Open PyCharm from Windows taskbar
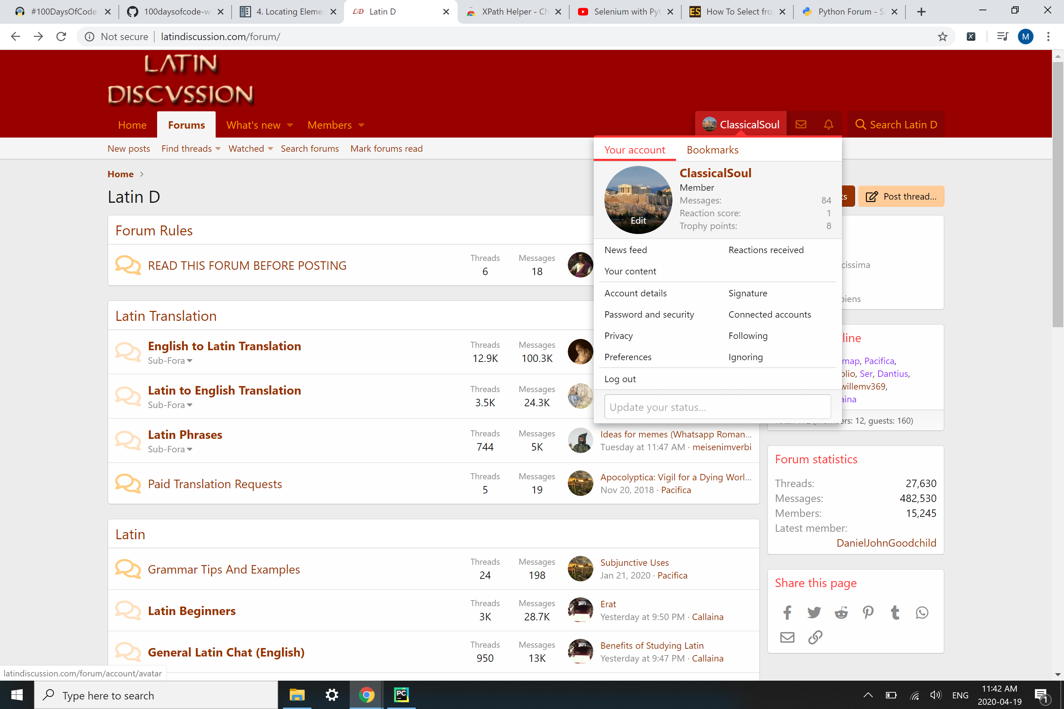This screenshot has width=1064, height=709. (401, 695)
